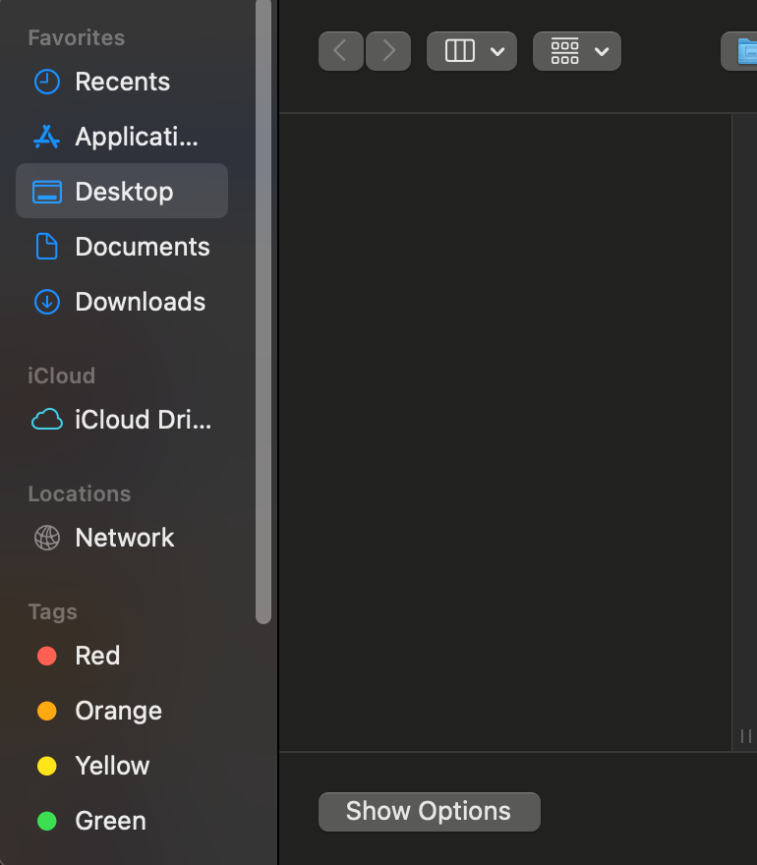Screen dimensions: 757x865
Task: Click the Back navigation arrow
Action: pyautogui.click(x=340, y=51)
